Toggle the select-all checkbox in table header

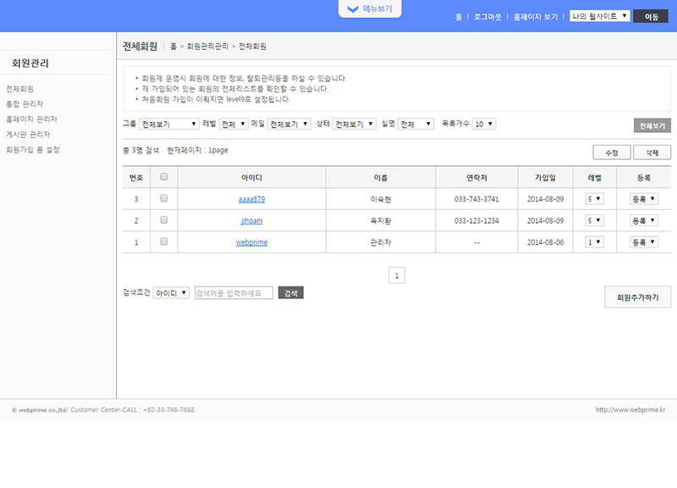click(163, 177)
